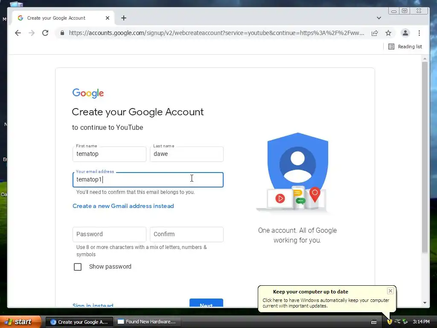Click the Keep your computer up to date message
This screenshot has width=437, height=328.
pyautogui.click(x=326, y=303)
